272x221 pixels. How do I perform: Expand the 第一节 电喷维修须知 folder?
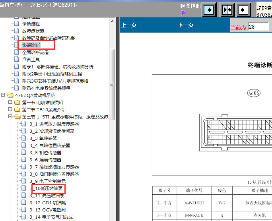(10, 102)
